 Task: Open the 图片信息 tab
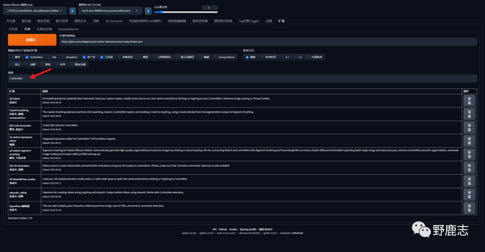pyautogui.click(x=62, y=21)
